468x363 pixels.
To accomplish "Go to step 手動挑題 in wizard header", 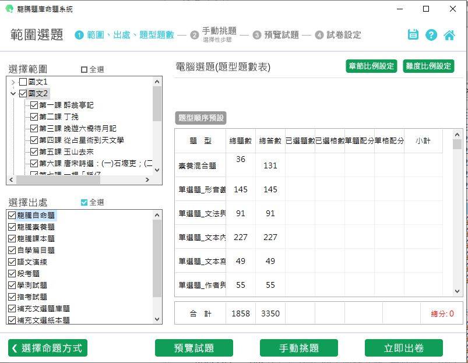I will [x=219, y=30].
